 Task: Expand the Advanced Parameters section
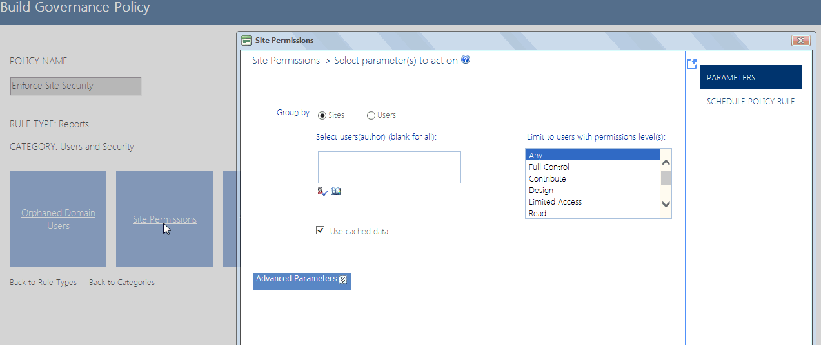point(302,279)
